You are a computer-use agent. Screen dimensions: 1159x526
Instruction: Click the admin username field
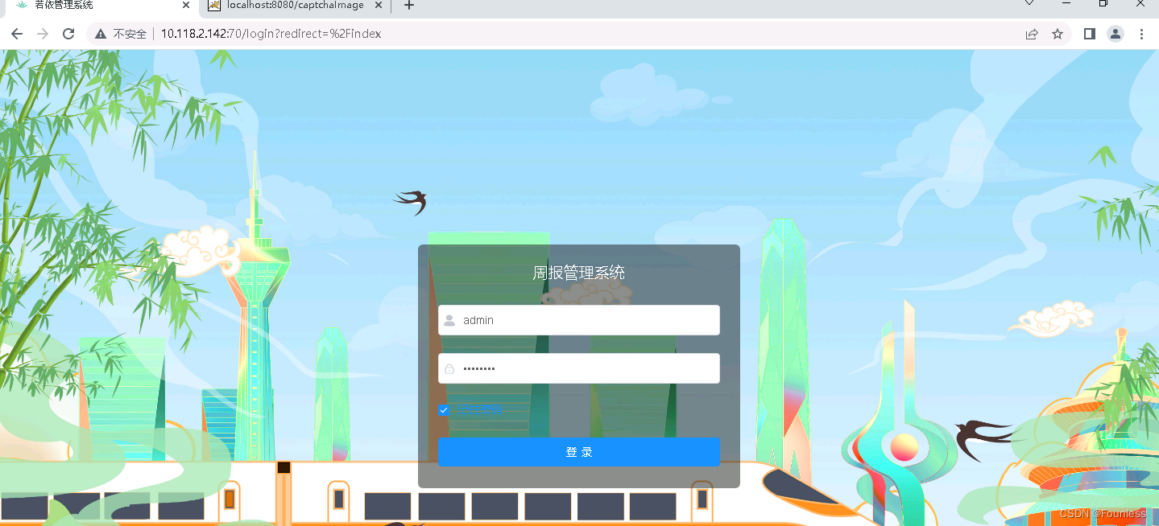(x=578, y=320)
